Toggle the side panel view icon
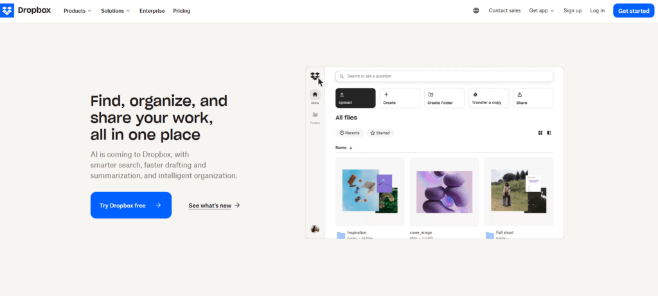The width and height of the screenshot is (658, 296). click(549, 133)
